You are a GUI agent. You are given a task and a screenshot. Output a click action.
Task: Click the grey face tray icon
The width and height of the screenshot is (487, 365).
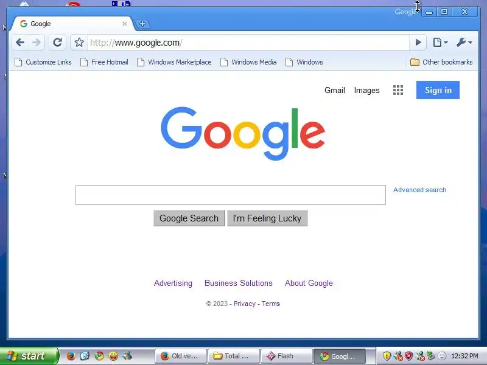click(442, 356)
